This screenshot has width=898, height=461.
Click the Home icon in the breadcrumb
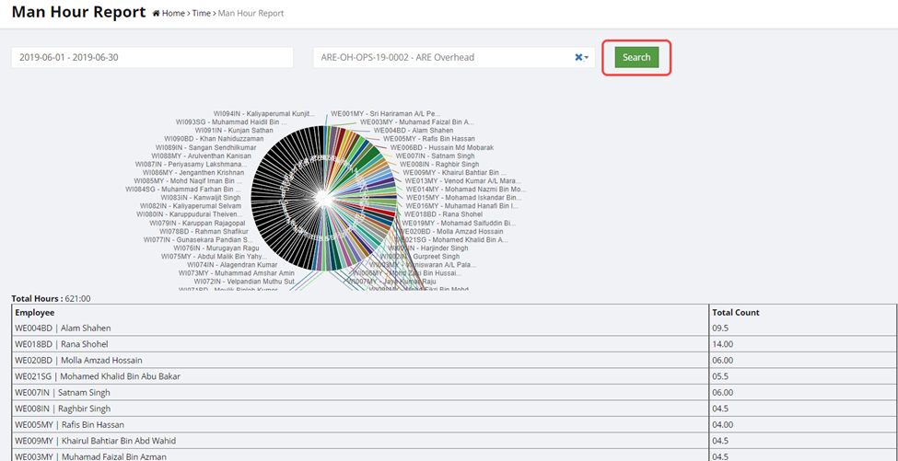point(157,14)
